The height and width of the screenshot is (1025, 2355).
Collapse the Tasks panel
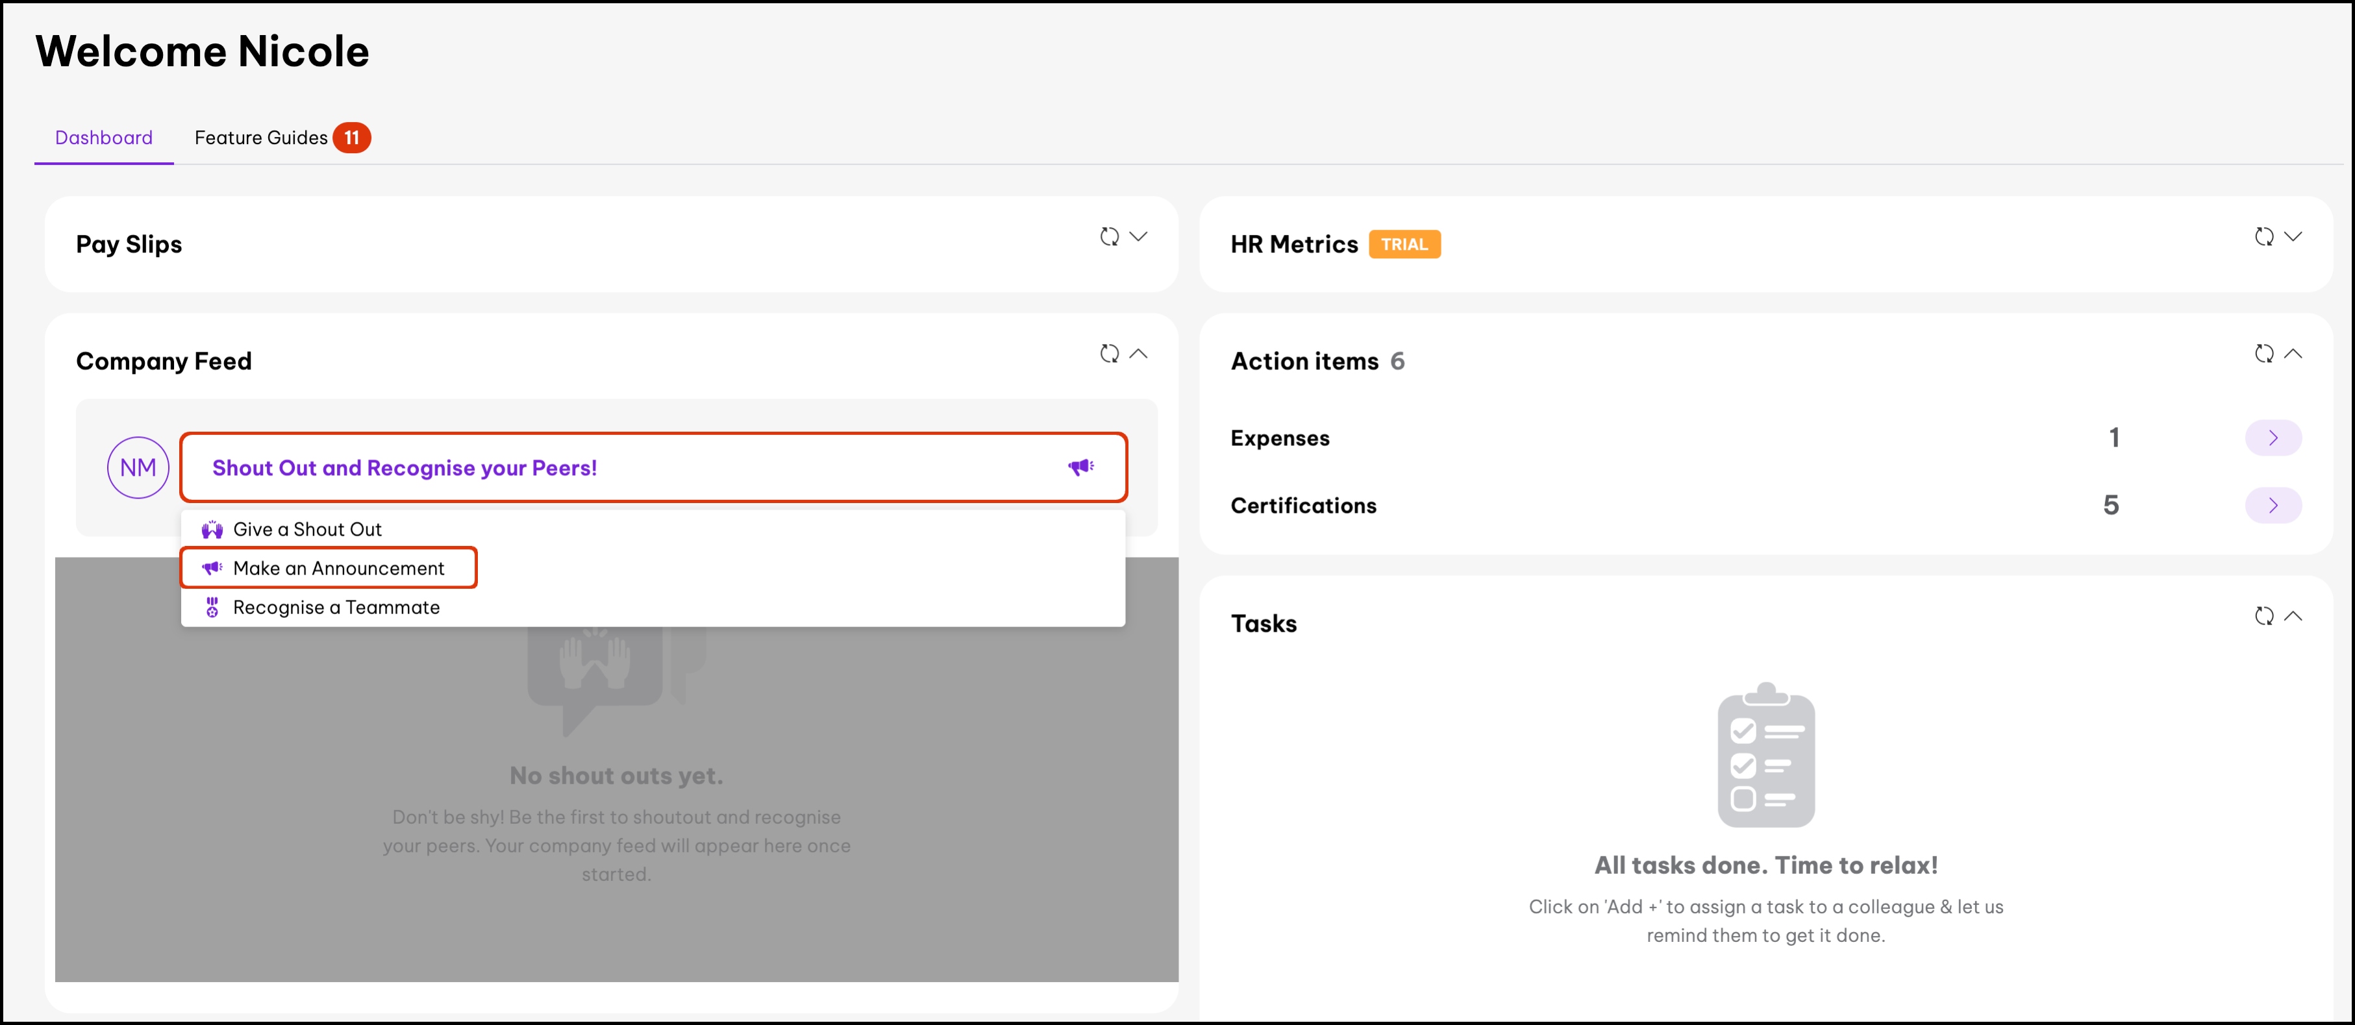[x=2293, y=616]
